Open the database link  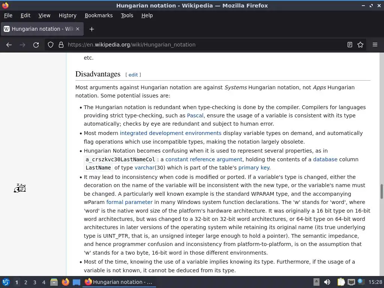pos(325,159)
